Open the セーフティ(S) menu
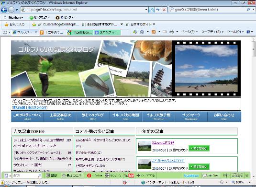This screenshot has width=256, height=187. pyautogui.click(x=212, y=32)
